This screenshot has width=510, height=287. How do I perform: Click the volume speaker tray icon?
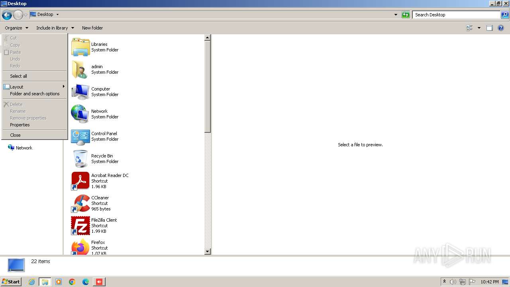click(453, 282)
